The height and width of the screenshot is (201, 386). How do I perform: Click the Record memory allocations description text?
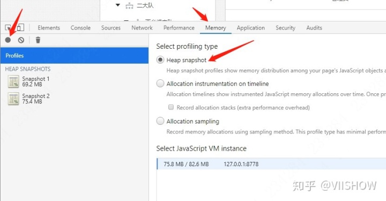click(276, 132)
